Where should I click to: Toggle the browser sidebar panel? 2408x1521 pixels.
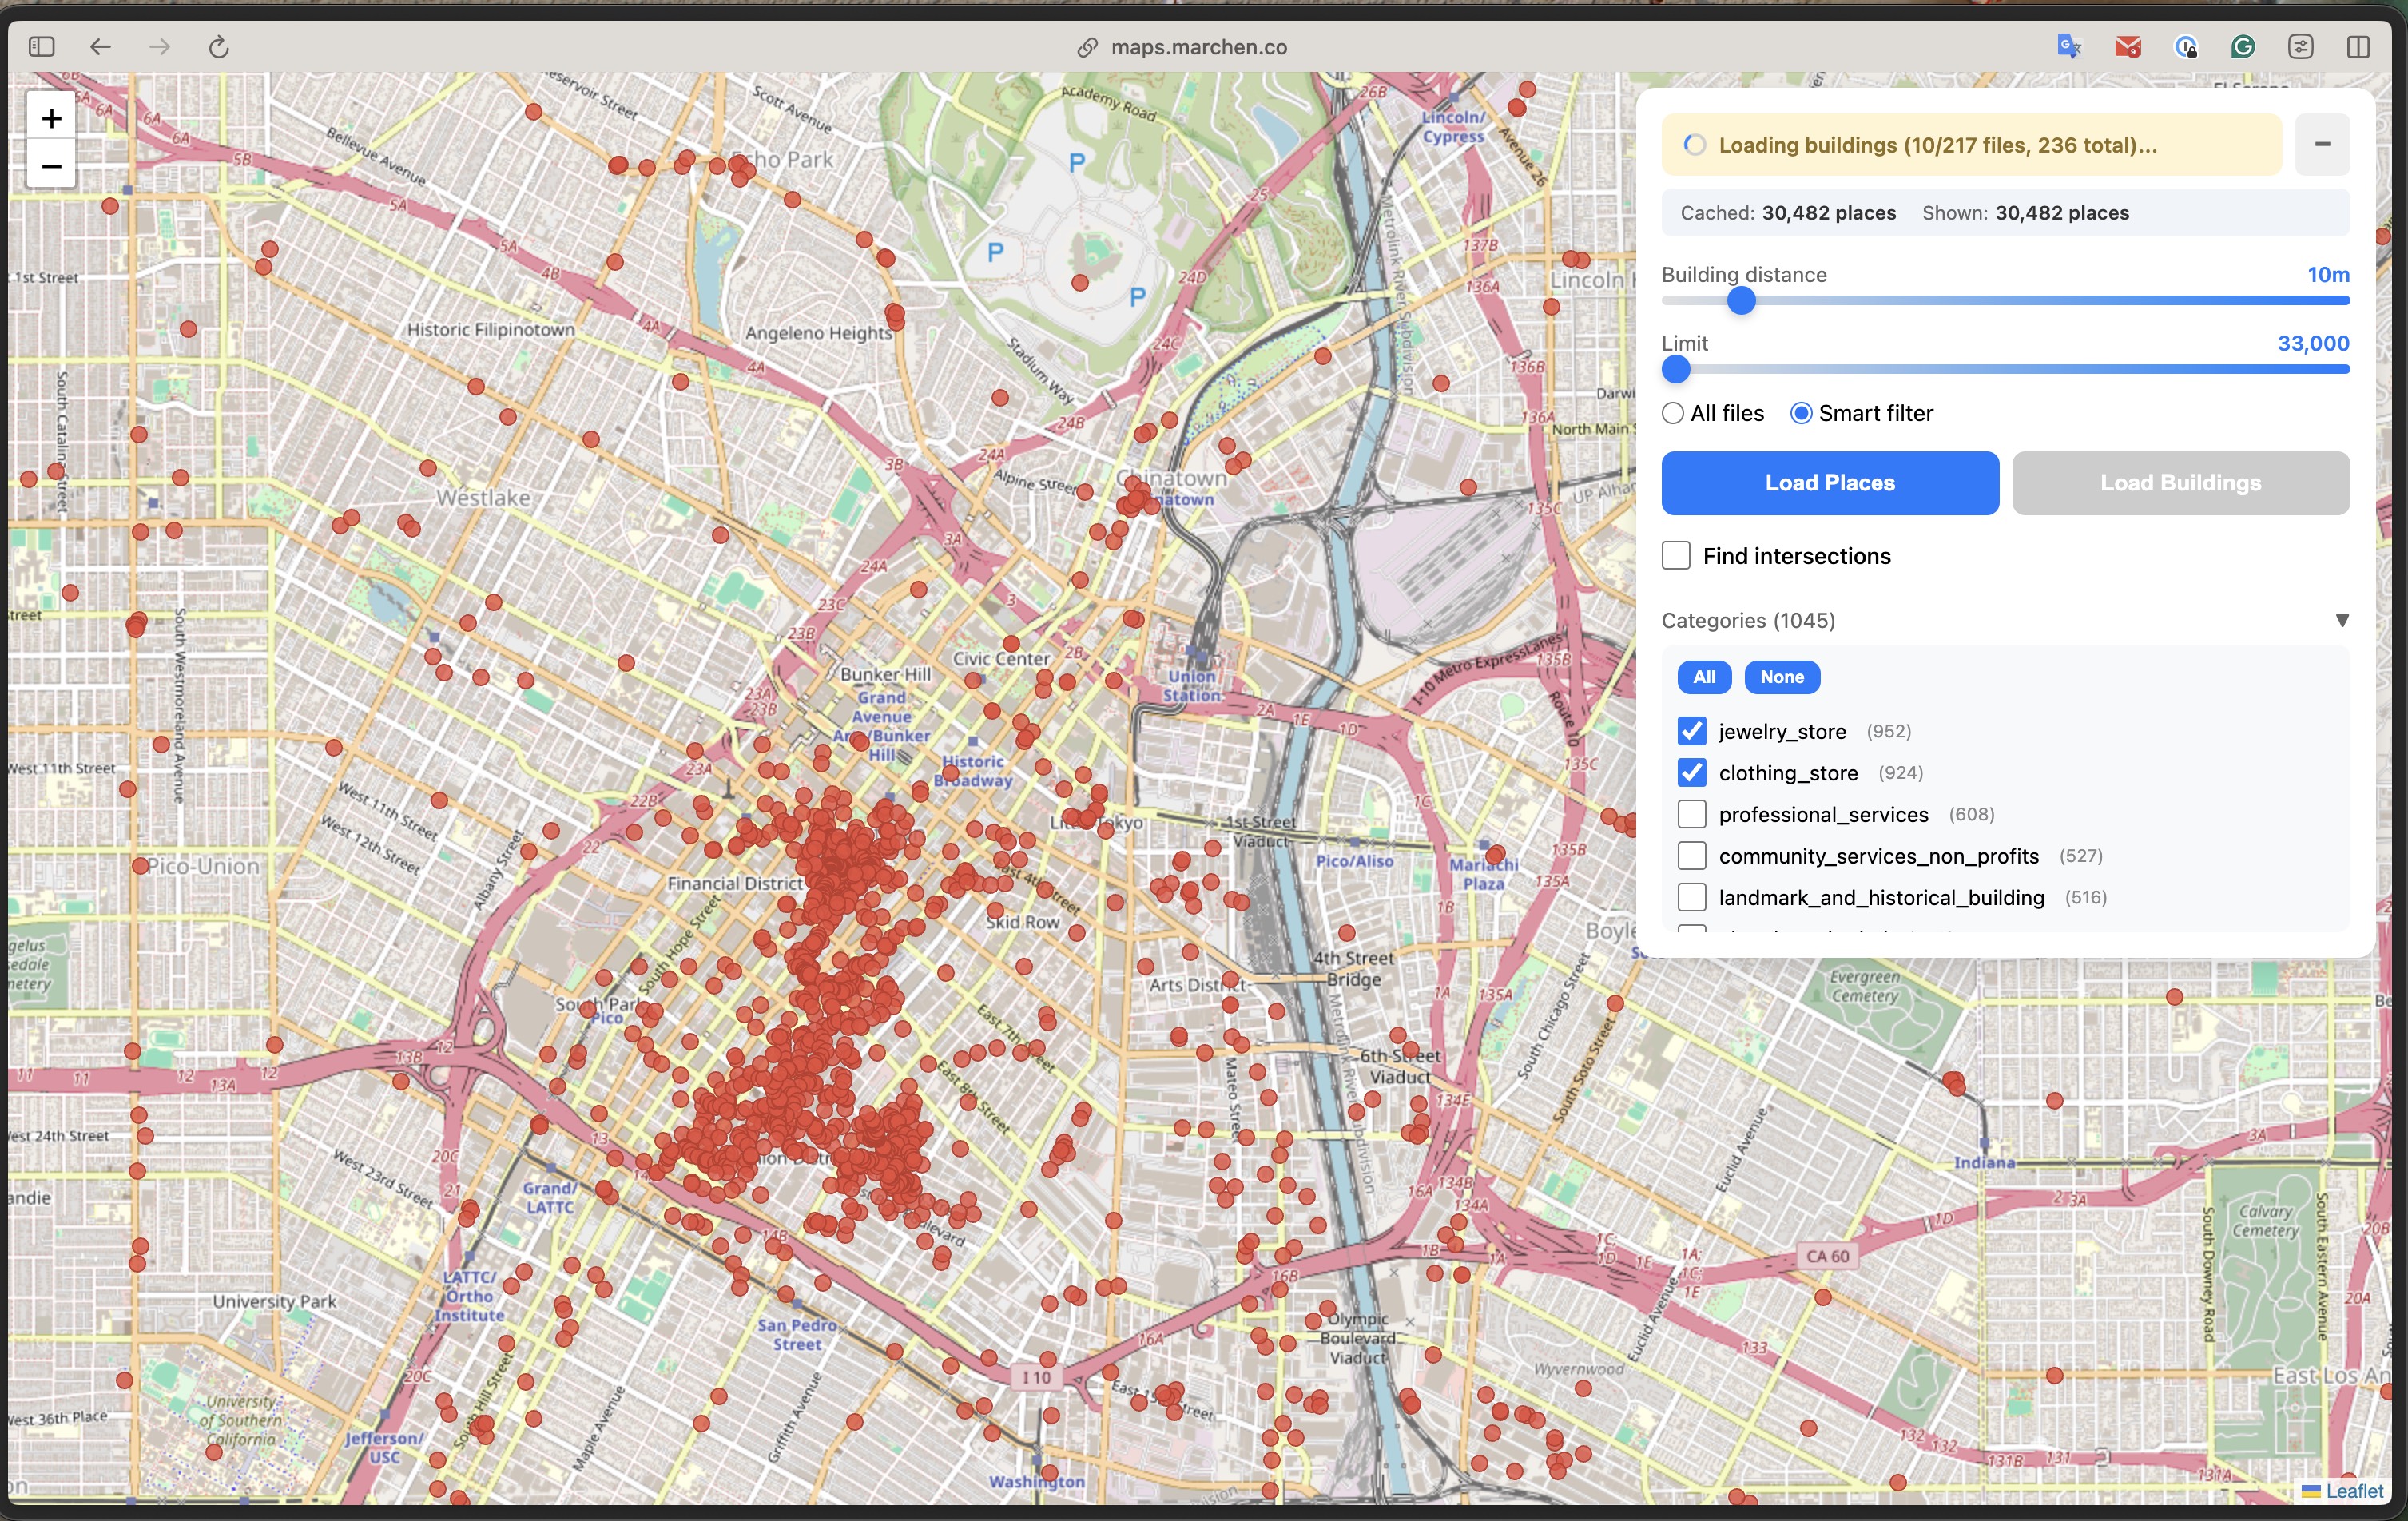pyautogui.click(x=42, y=46)
